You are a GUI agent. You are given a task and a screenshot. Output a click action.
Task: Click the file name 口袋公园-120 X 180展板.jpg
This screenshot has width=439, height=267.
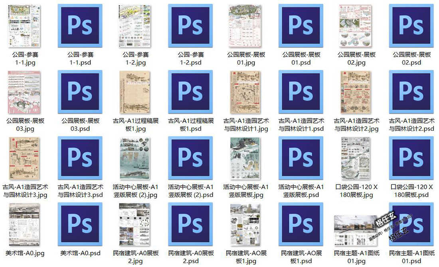tap(356, 190)
